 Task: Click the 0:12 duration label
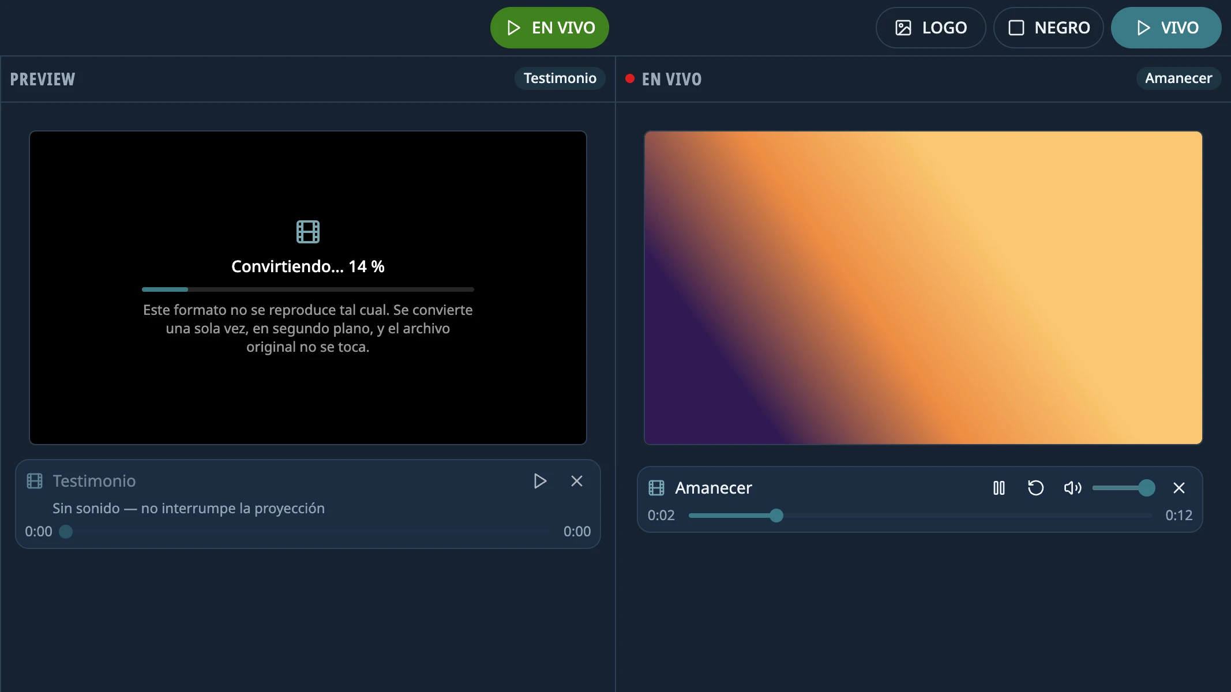pos(1179,516)
